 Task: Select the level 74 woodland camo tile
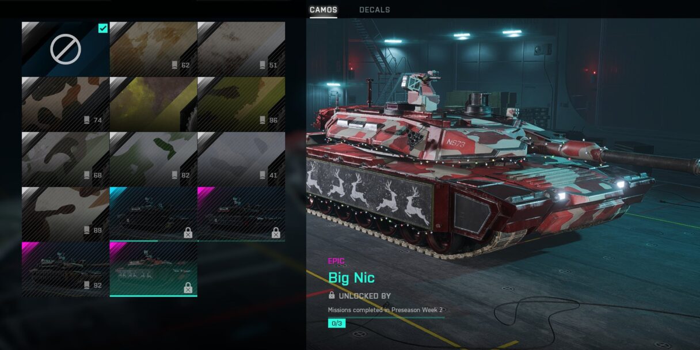pyautogui.click(x=65, y=104)
